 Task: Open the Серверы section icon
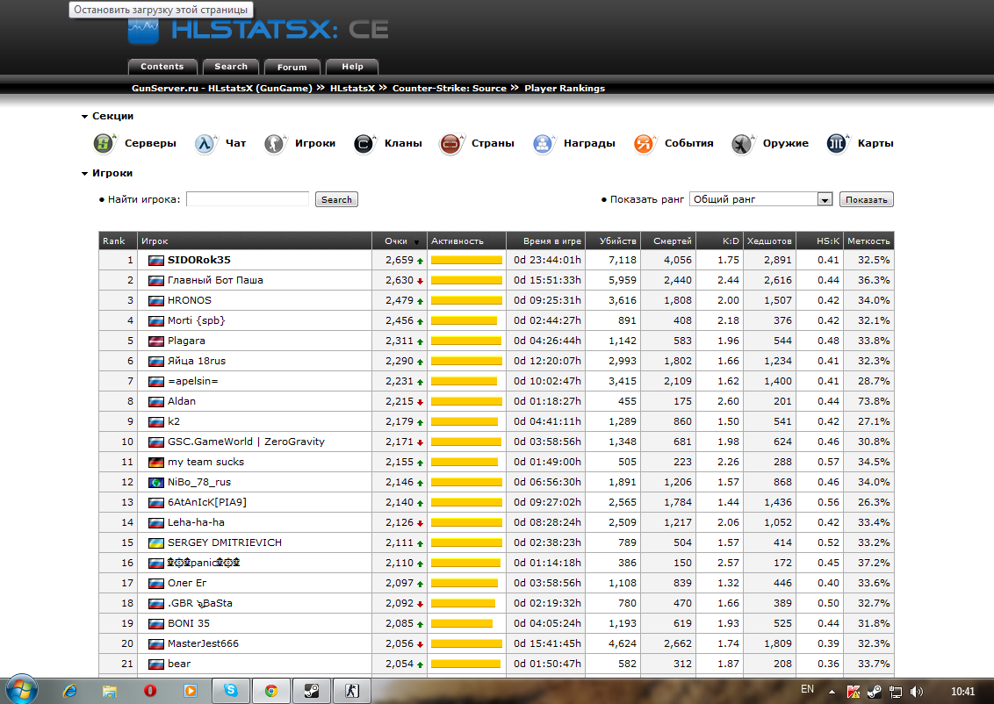click(105, 143)
